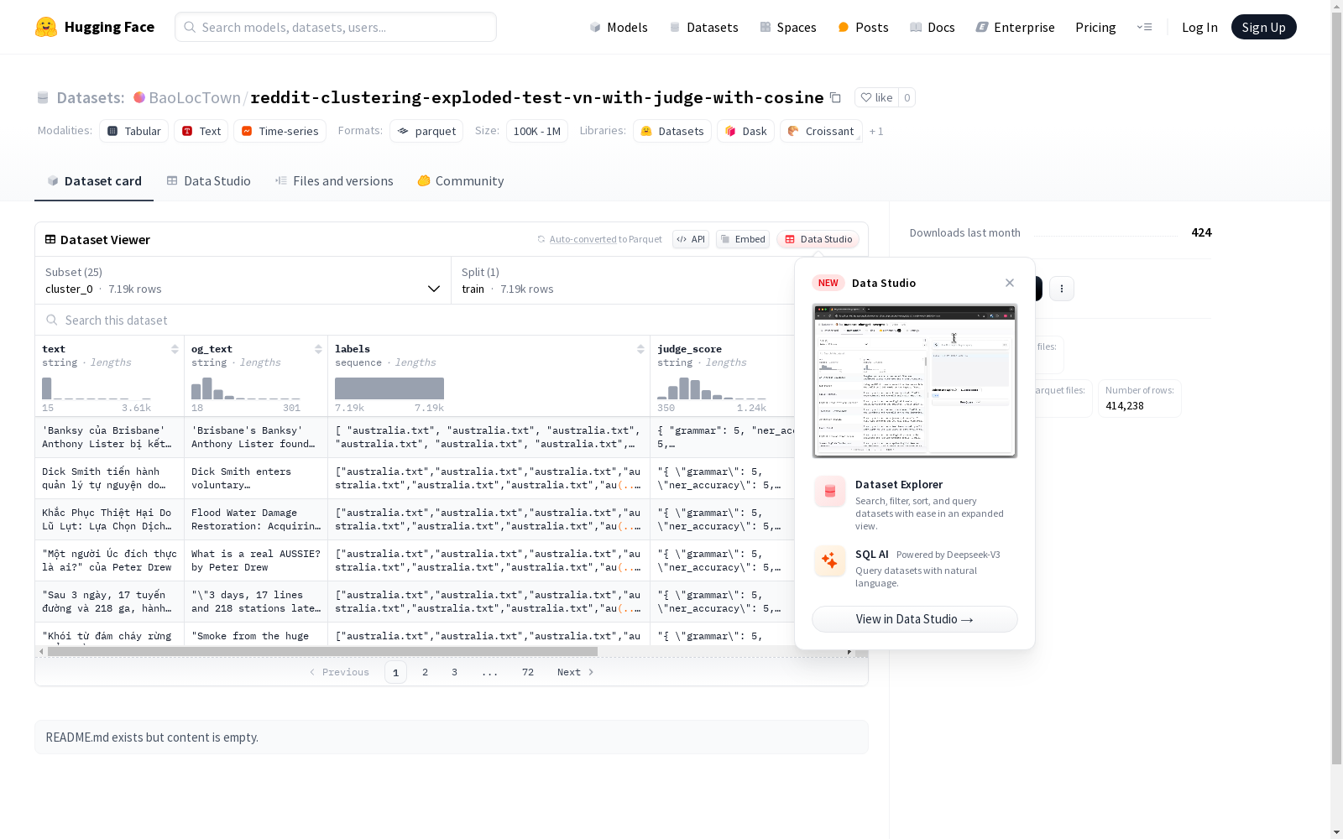The image size is (1343, 839).
Task: Click the Embed button
Action: (743, 239)
